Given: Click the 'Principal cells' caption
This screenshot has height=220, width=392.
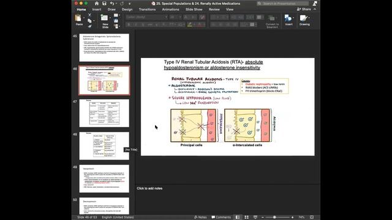Looking at the screenshot, I should pos(191,145).
